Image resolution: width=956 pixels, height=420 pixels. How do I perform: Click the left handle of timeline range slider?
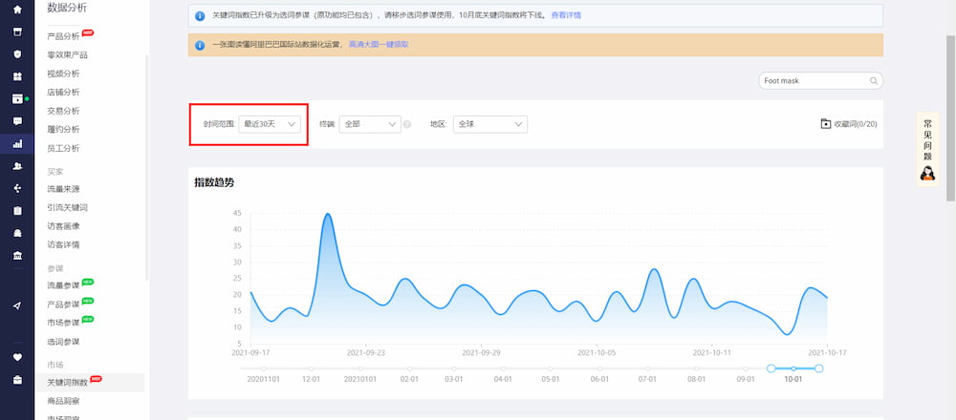pyautogui.click(x=771, y=368)
